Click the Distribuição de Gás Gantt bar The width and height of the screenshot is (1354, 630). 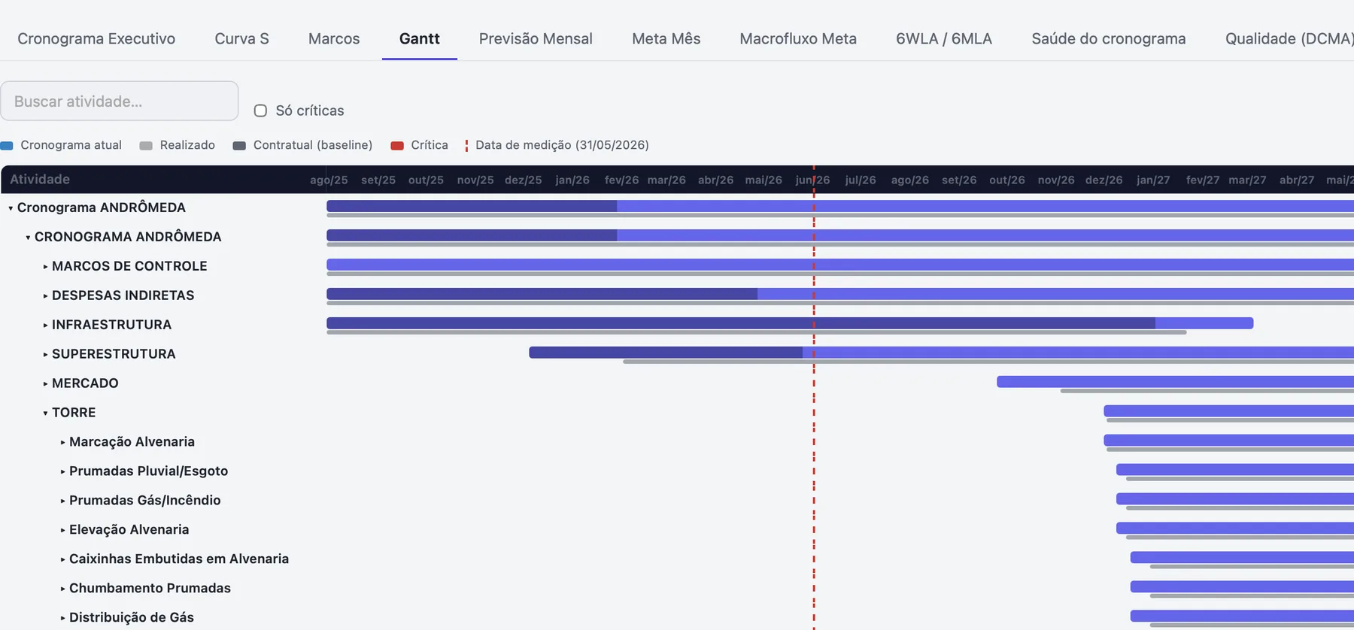1242,616
